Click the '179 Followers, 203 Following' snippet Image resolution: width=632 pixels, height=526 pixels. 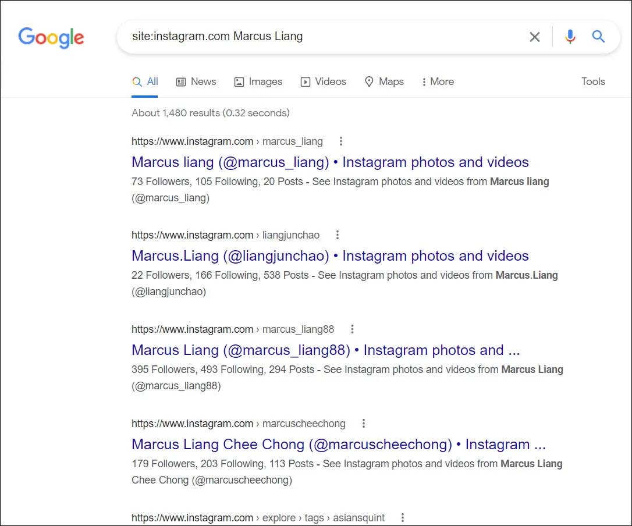click(x=347, y=472)
